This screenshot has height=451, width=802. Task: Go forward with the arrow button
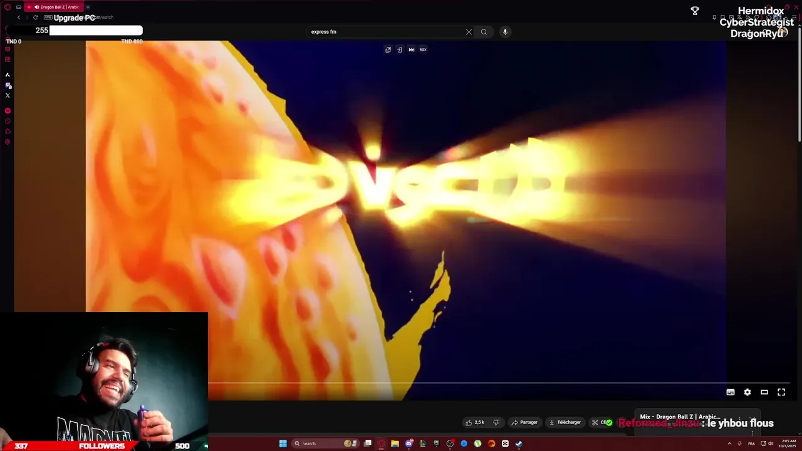(27, 18)
